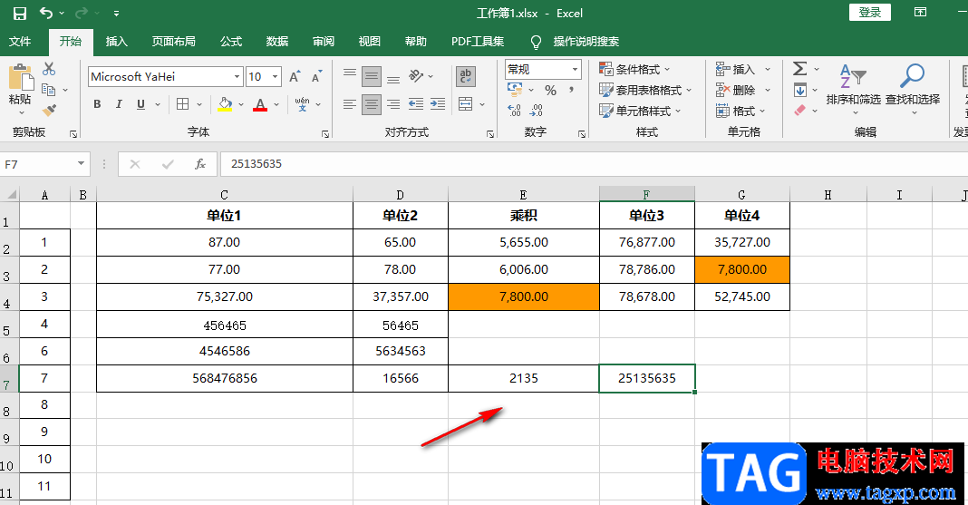
Task: Align text left
Action: pyautogui.click(x=350, y=103)
